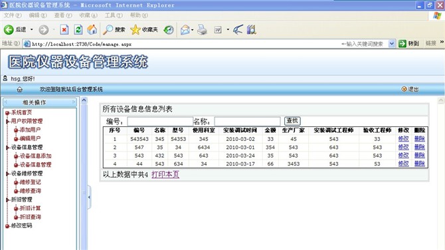This screenshot has width=445, height=250.
Task: Click the 编号 input field
Action: pyautogui.click(x=160, y=122)
